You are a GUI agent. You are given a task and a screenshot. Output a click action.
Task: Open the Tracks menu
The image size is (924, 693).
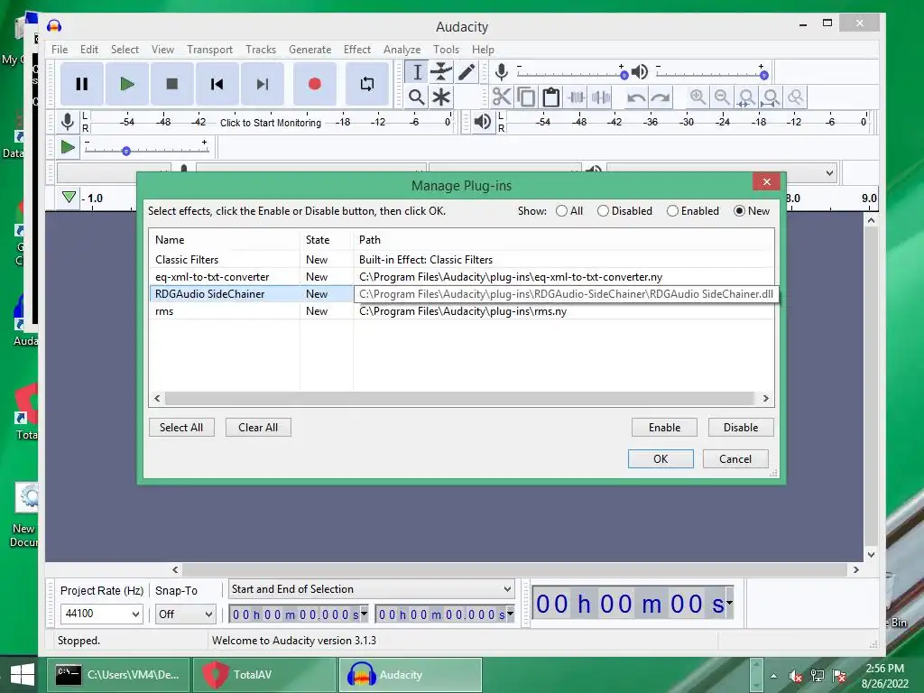(x=261, y=50)
